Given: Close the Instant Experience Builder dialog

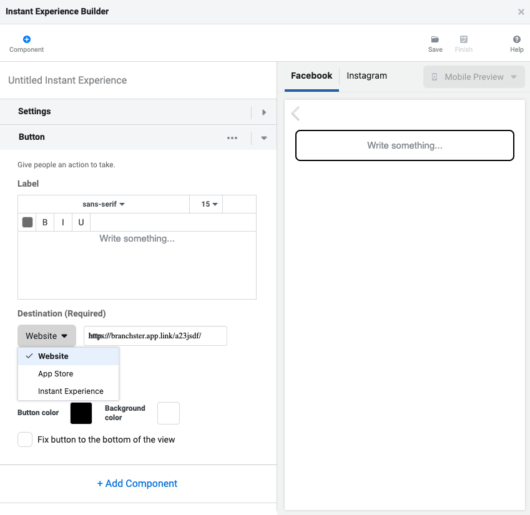Looking at the screenshot, I should pos(521,12).
